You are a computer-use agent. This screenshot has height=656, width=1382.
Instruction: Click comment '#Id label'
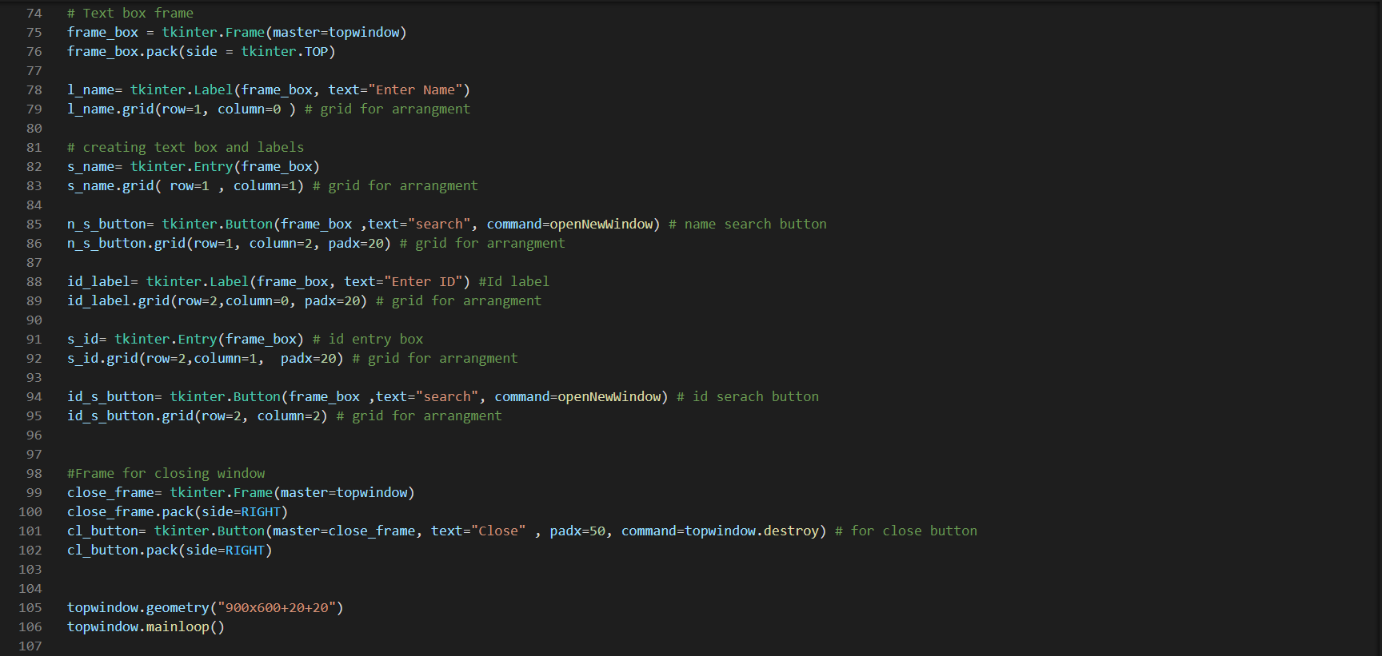click(x=514, y=281)
